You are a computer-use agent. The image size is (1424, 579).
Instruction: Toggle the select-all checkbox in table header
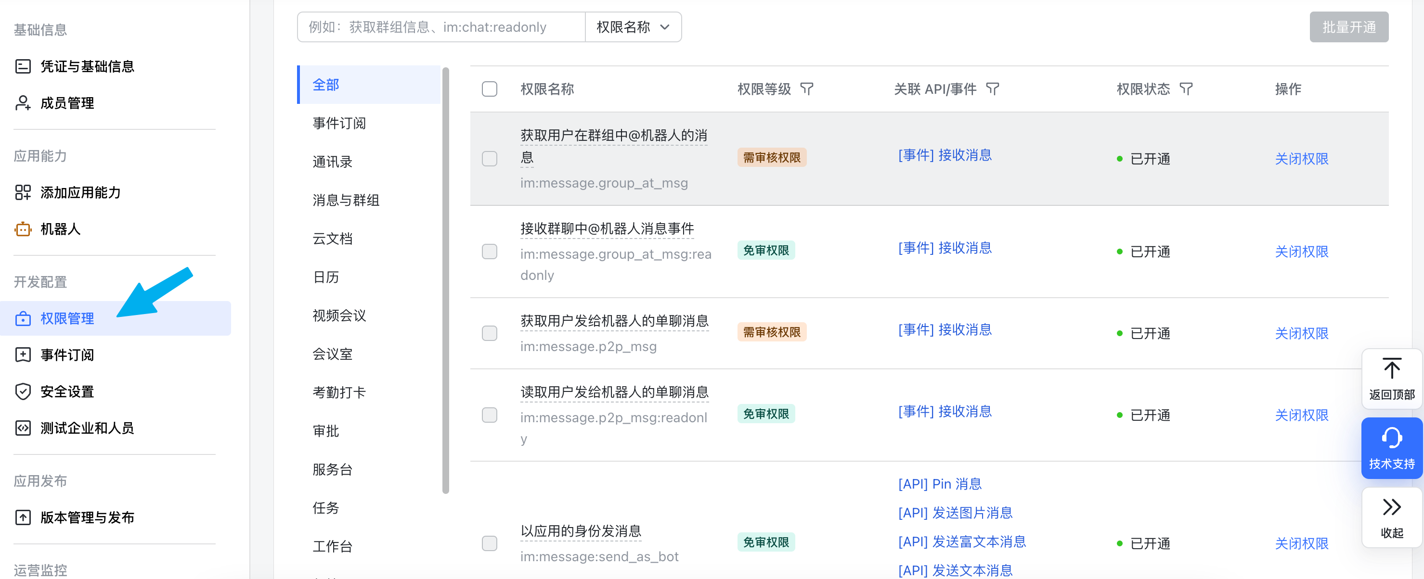click(489, 89)
